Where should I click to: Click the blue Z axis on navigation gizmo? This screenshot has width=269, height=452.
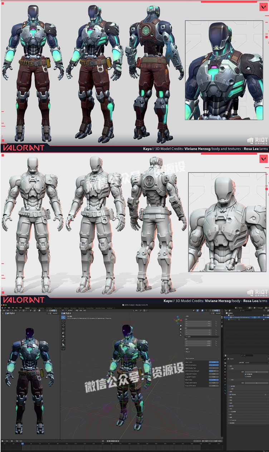pos(178,317)
